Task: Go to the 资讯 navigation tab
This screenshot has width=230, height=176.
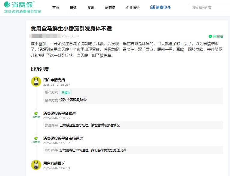Action: click(x=91, y=8)
